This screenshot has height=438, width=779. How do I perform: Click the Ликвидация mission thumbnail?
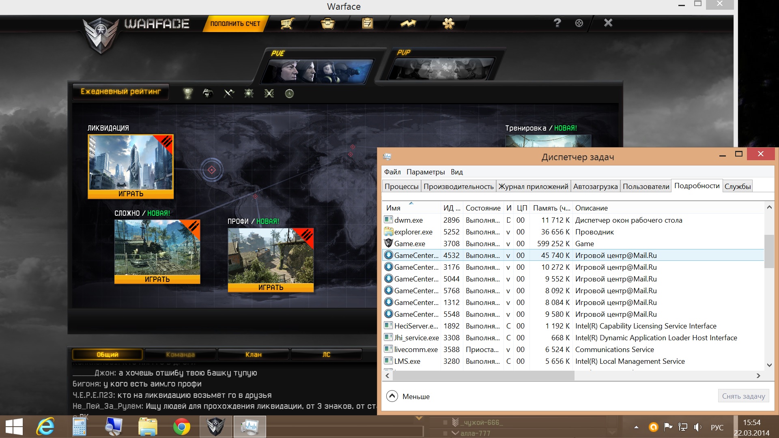(x=131, y=162)
